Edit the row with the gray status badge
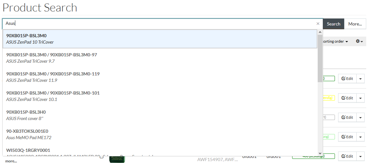This screenshot has width=371, height=163. tap(347, 117)
